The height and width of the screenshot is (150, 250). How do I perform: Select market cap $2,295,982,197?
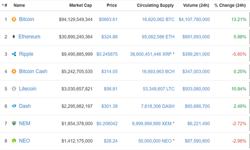coord(77,106)
